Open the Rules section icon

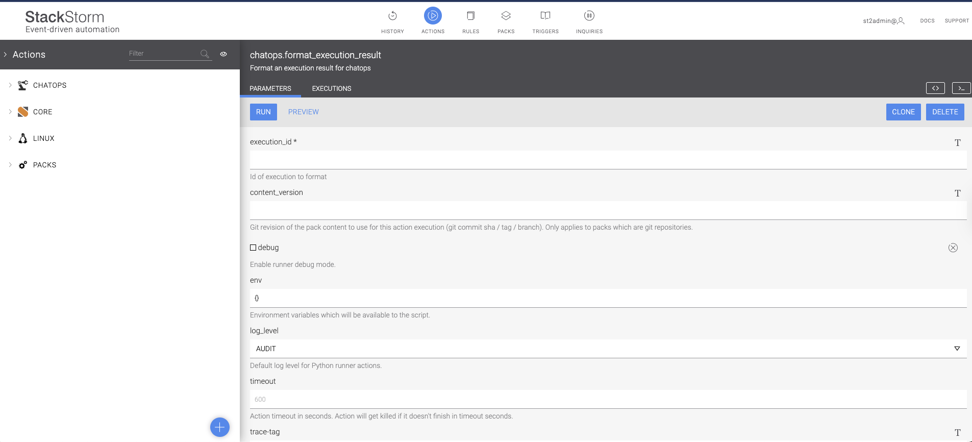point(470,16)
